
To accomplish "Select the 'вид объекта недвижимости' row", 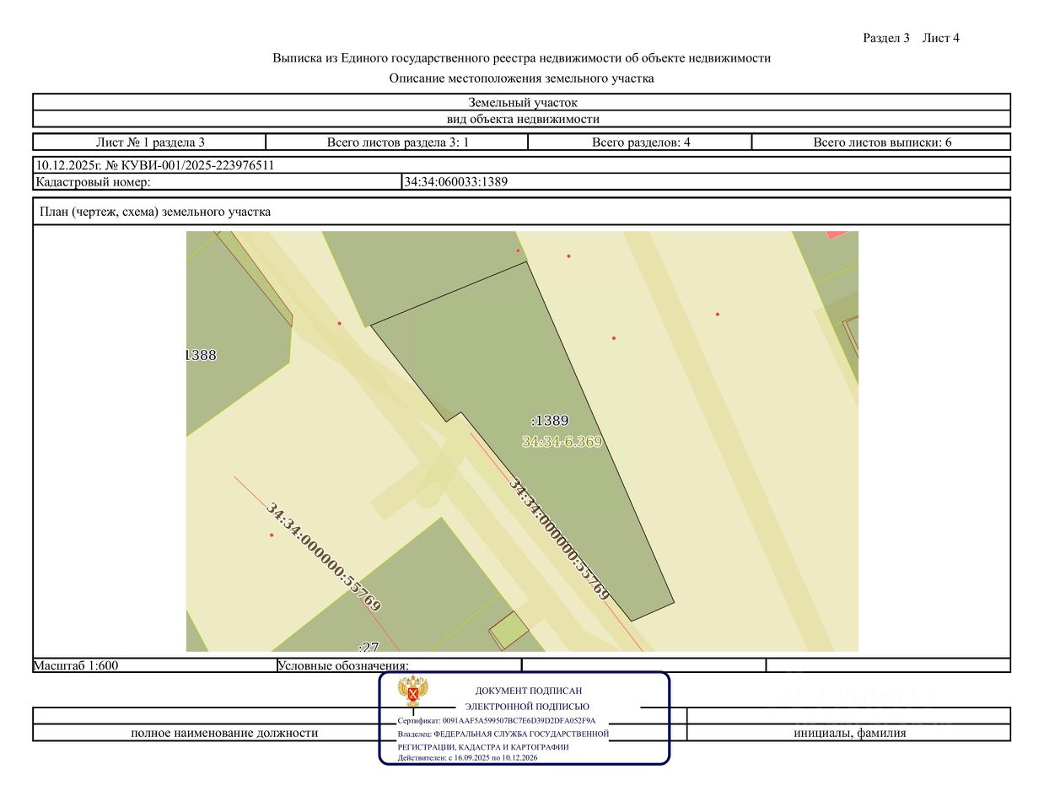I will (522, 119).
